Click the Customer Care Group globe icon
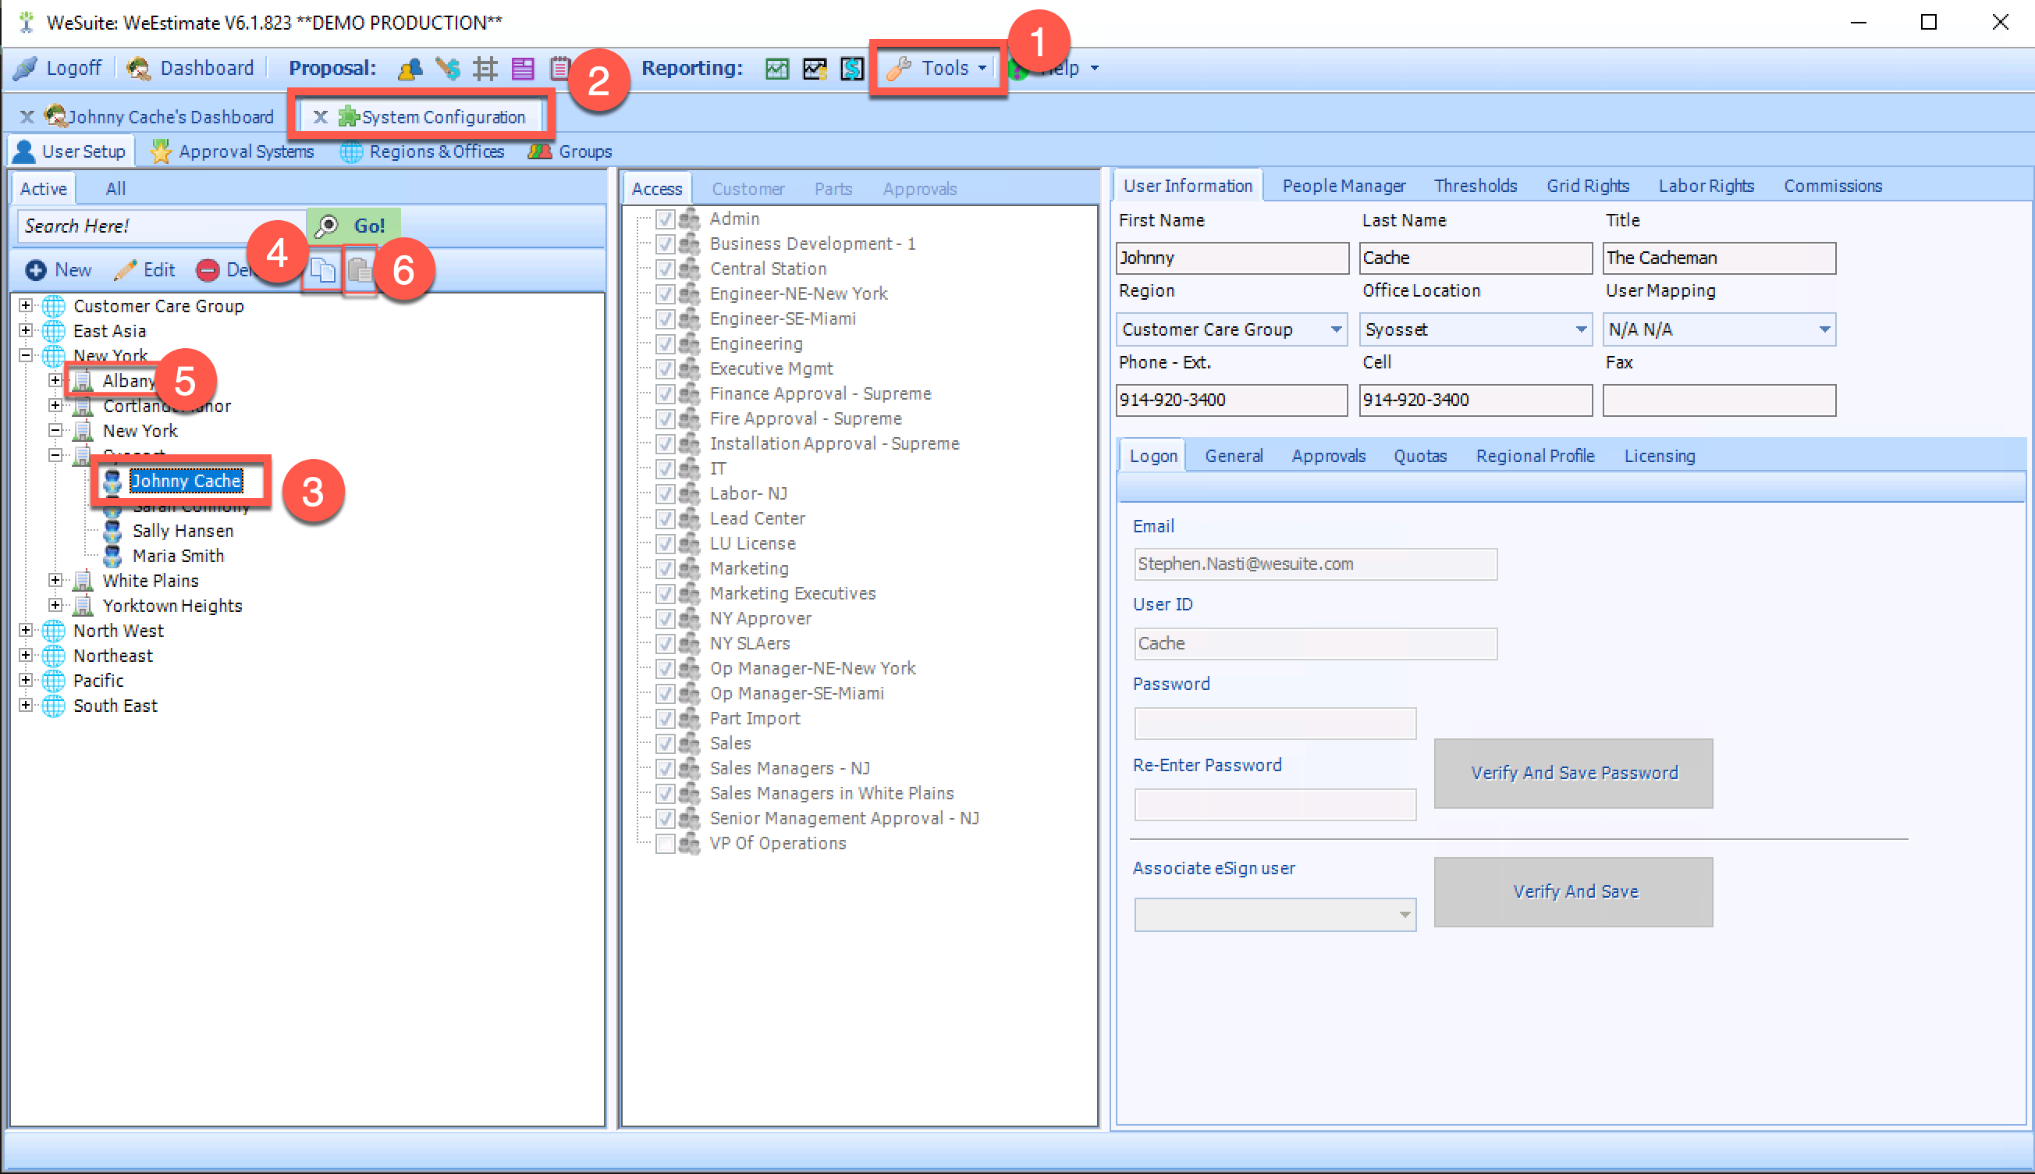The height and width of the screenshot is (1174, 2035). pyautogui.click(x=54, y=307)
